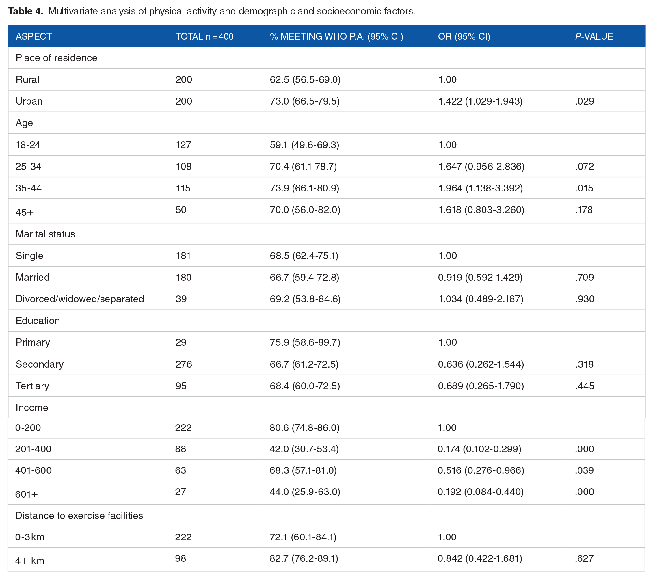
Task: Select the Table 4 caption title
Action: click(211, 11)
